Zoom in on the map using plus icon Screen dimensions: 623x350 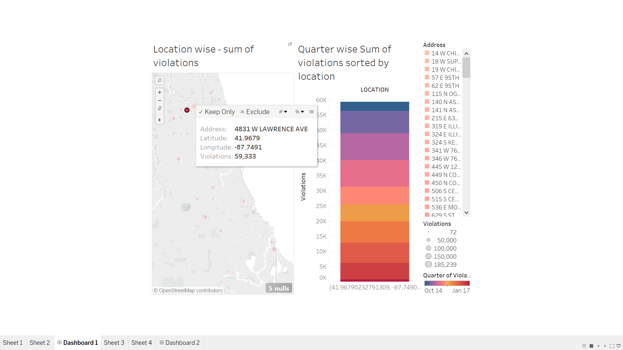tap(159, 92)
